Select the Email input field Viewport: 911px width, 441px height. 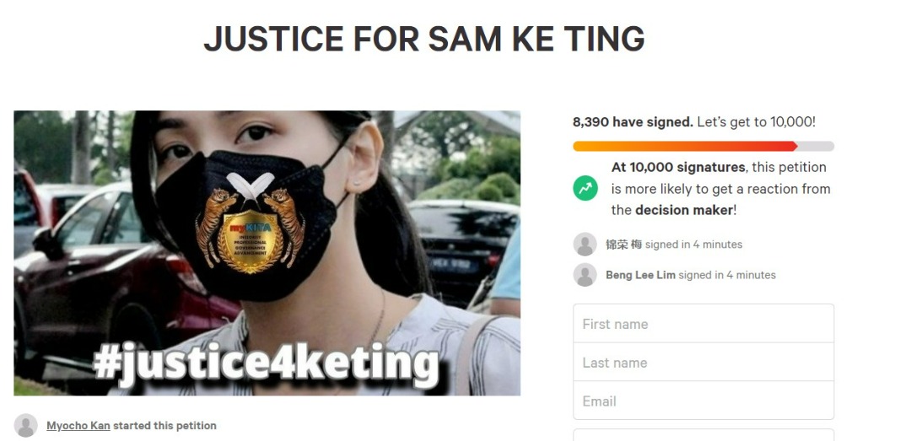pos(703,401)
